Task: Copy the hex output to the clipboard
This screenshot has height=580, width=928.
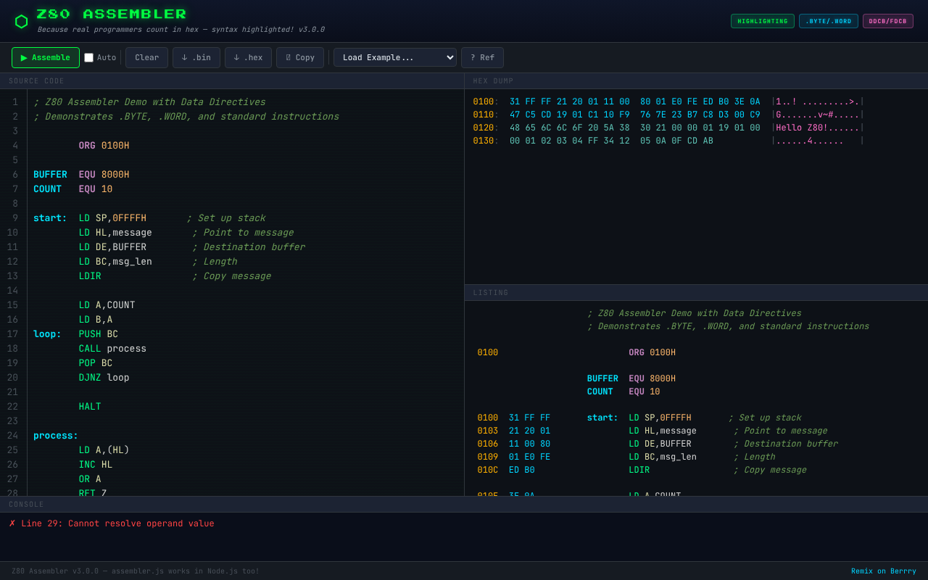Action: [300, 58]
